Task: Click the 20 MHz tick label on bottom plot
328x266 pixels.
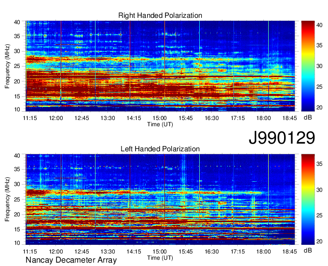Action: click(17, 214)
